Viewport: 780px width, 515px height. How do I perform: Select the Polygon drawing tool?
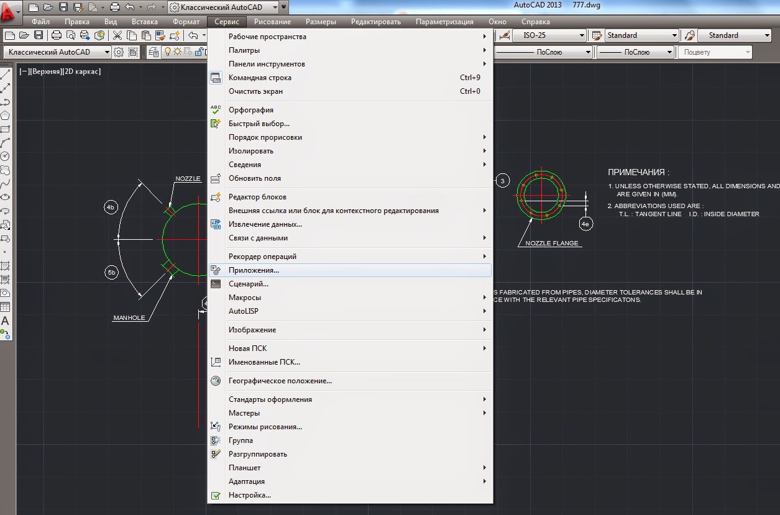click(5, 115)
